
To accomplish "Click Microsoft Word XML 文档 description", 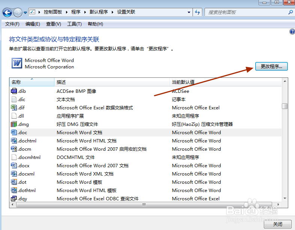I will [85, 174].
